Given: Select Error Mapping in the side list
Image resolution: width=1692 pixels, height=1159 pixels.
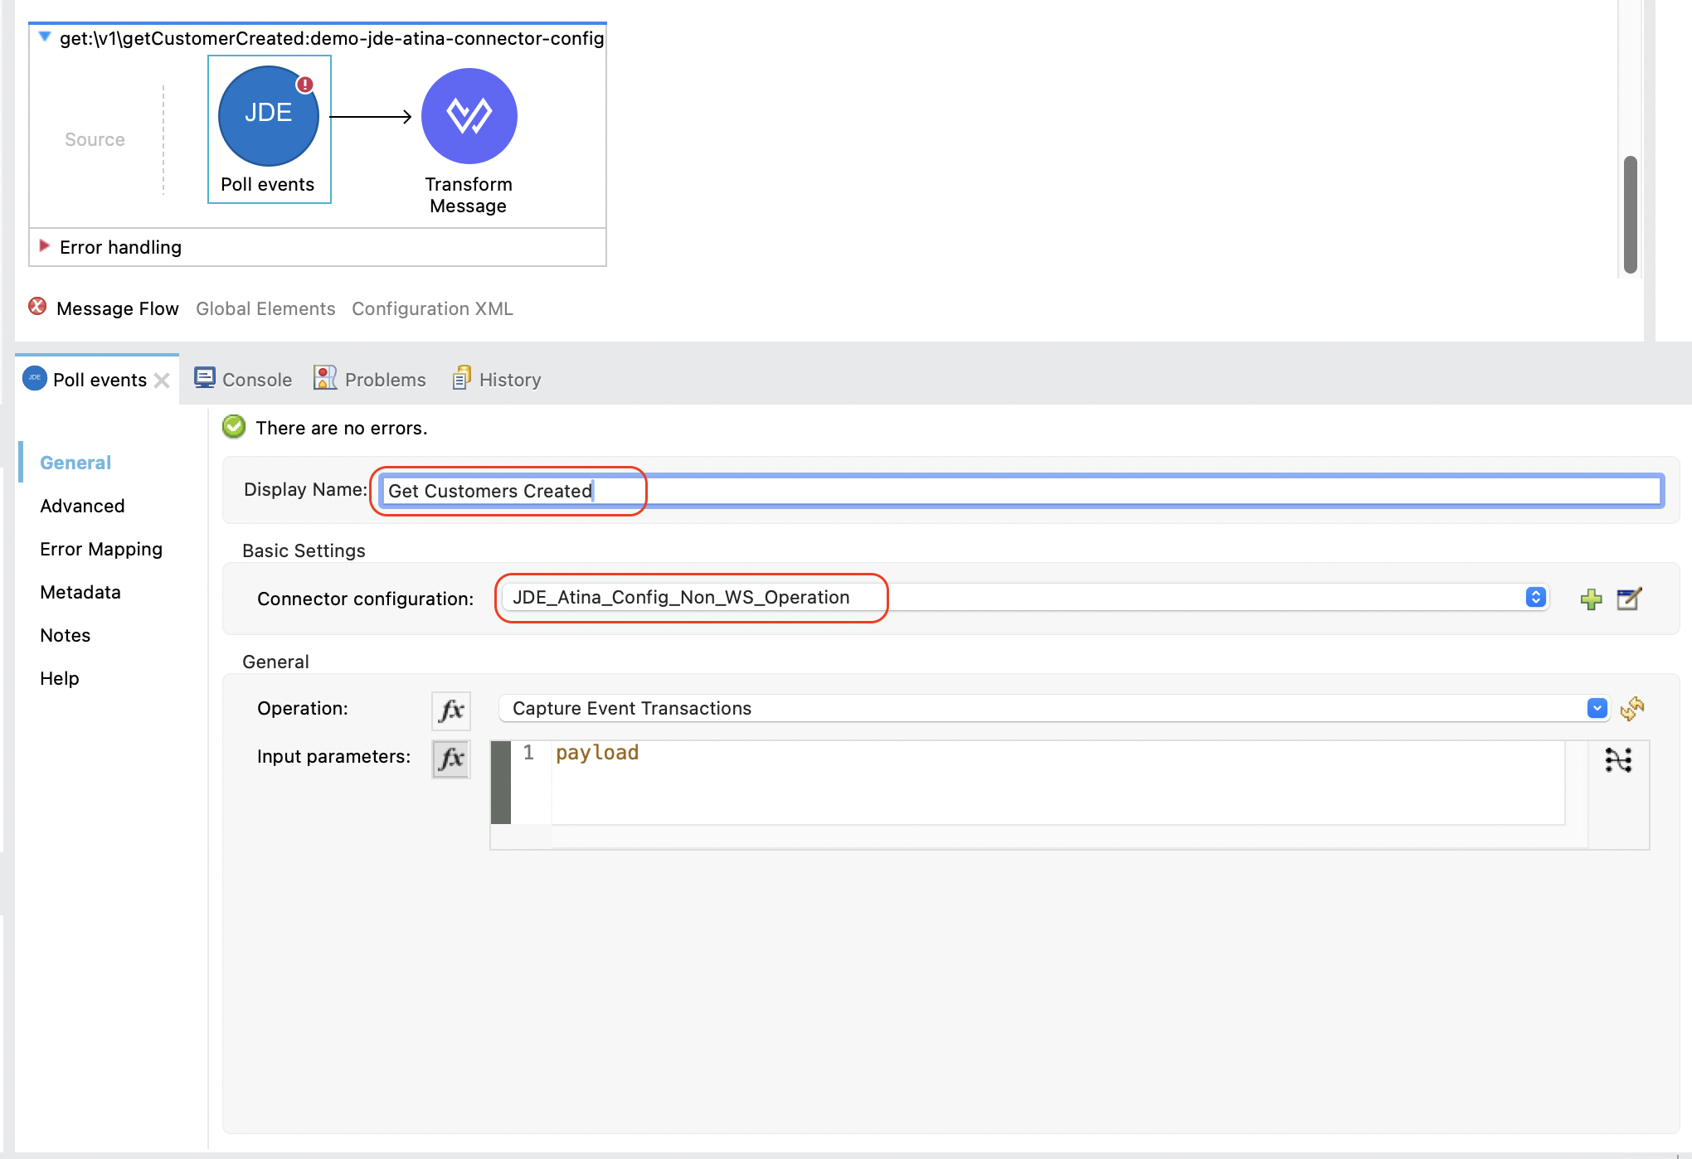Looking at the screenshot, I should click(x=101, y=549).
